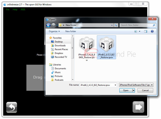Screen dimensions: 161x119
Task: Open File menu in sn0wbreeze window
Action: coord(8,10)
